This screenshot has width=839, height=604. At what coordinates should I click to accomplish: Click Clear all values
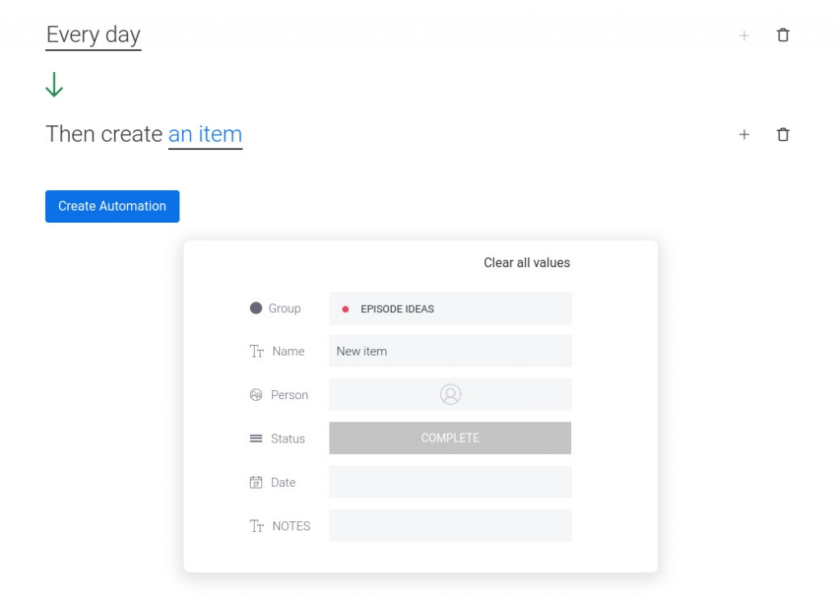point(527,262)
